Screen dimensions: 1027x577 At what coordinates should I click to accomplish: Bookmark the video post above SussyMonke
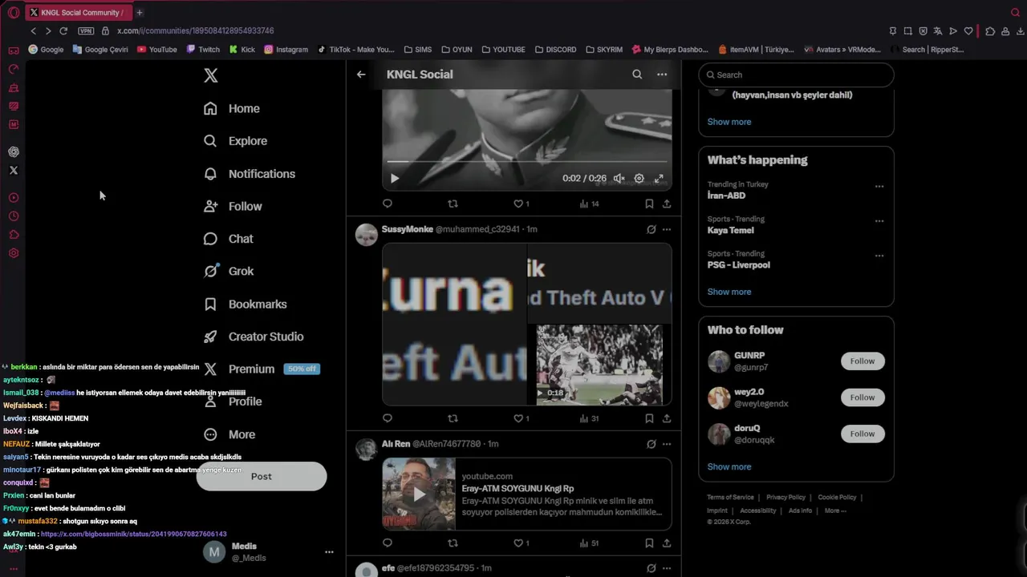[649, 204]
